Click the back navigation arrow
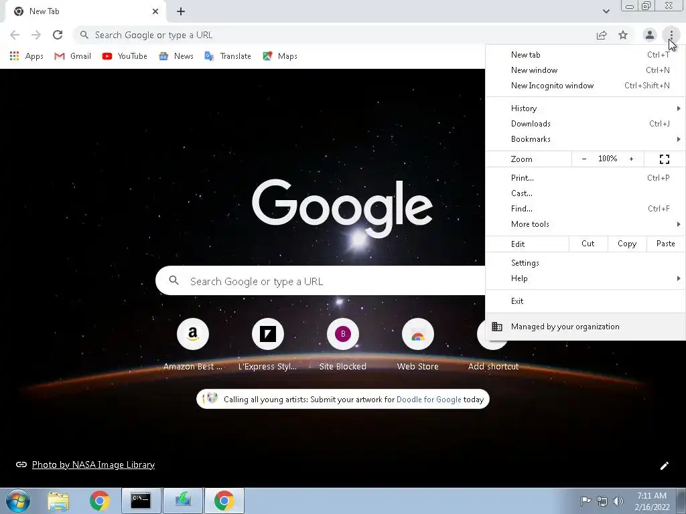The width and height of the screenshot is (686, 514). pyautogui.click(x=15, y=35)
